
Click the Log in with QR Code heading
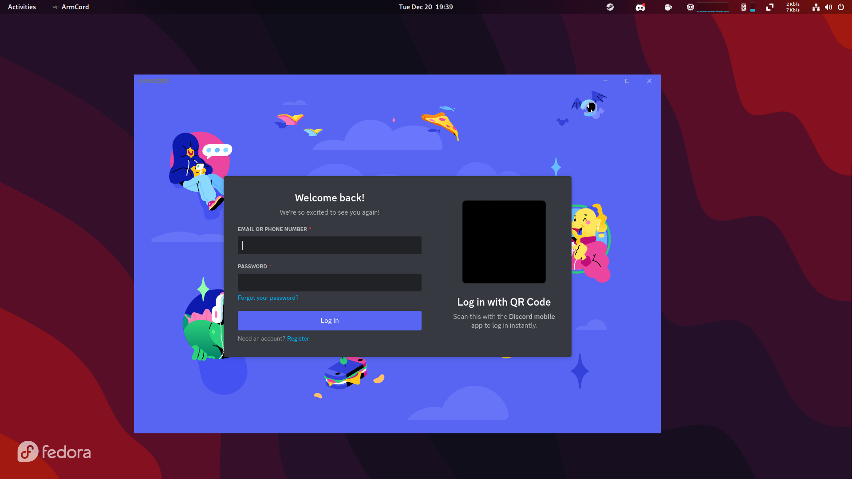pos(504,302)
